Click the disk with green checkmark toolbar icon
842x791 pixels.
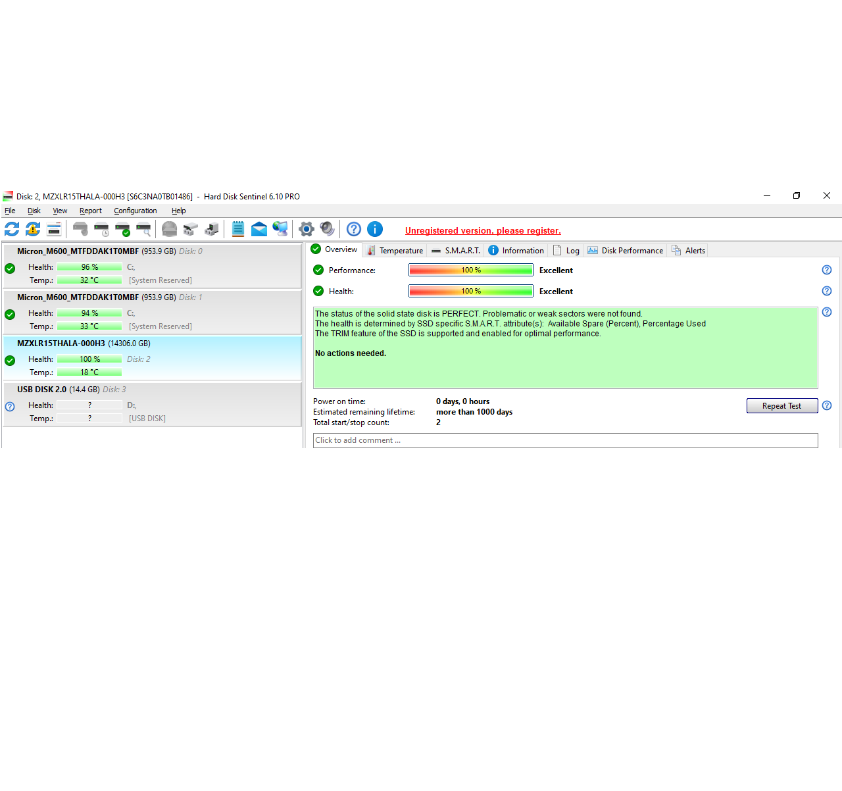[x=122, y=229]
